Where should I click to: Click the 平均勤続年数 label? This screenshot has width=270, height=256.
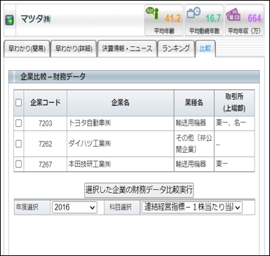click(204, 31)
